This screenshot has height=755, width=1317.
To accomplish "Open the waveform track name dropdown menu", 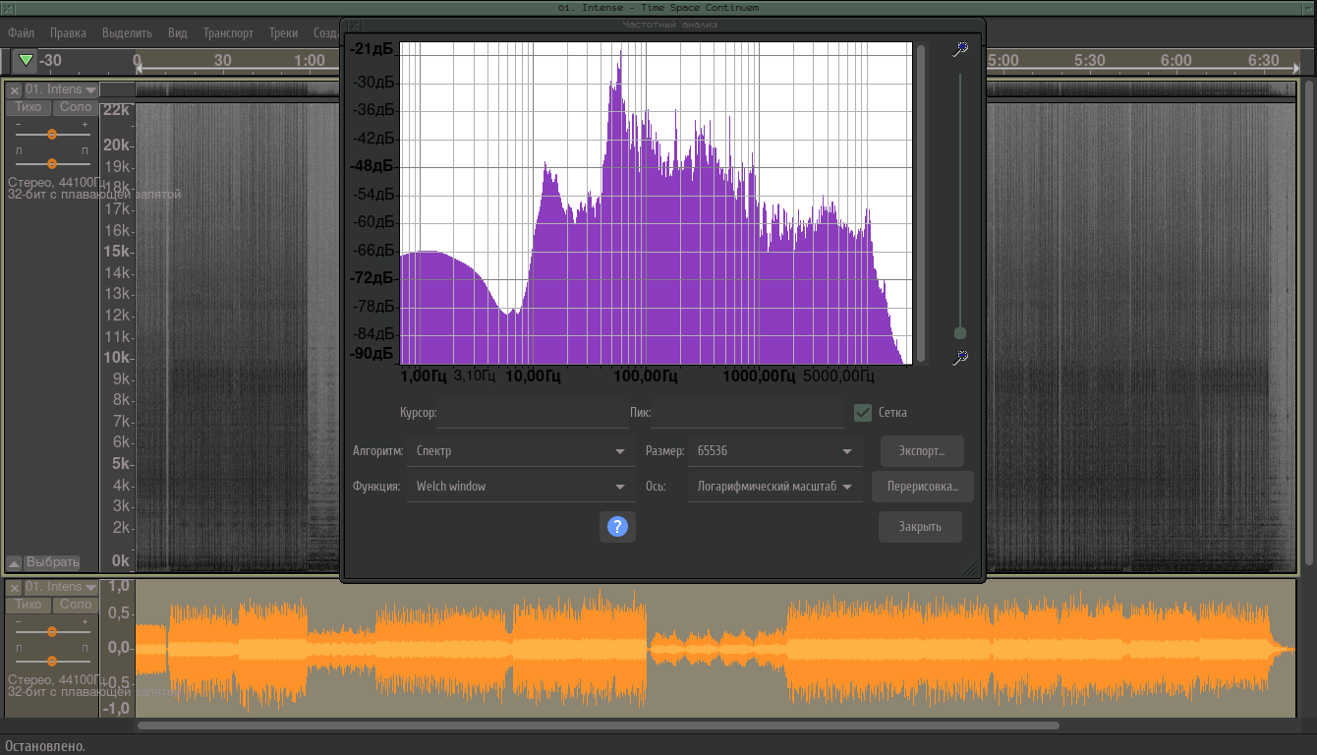I will 61,588.
